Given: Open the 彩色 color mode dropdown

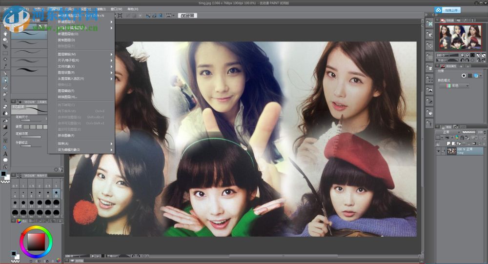Looking at the screenshot, I should coord(454,85).
